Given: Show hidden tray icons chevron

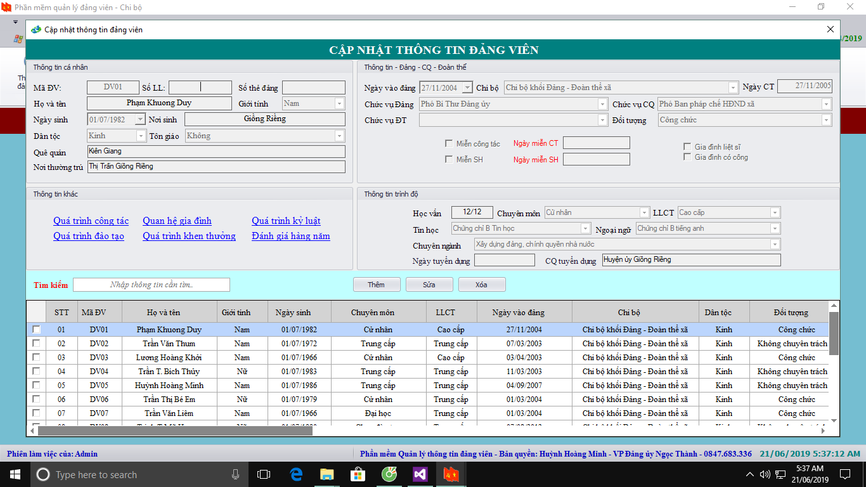Looking at the screenshot, I should (x=750, y=474).
